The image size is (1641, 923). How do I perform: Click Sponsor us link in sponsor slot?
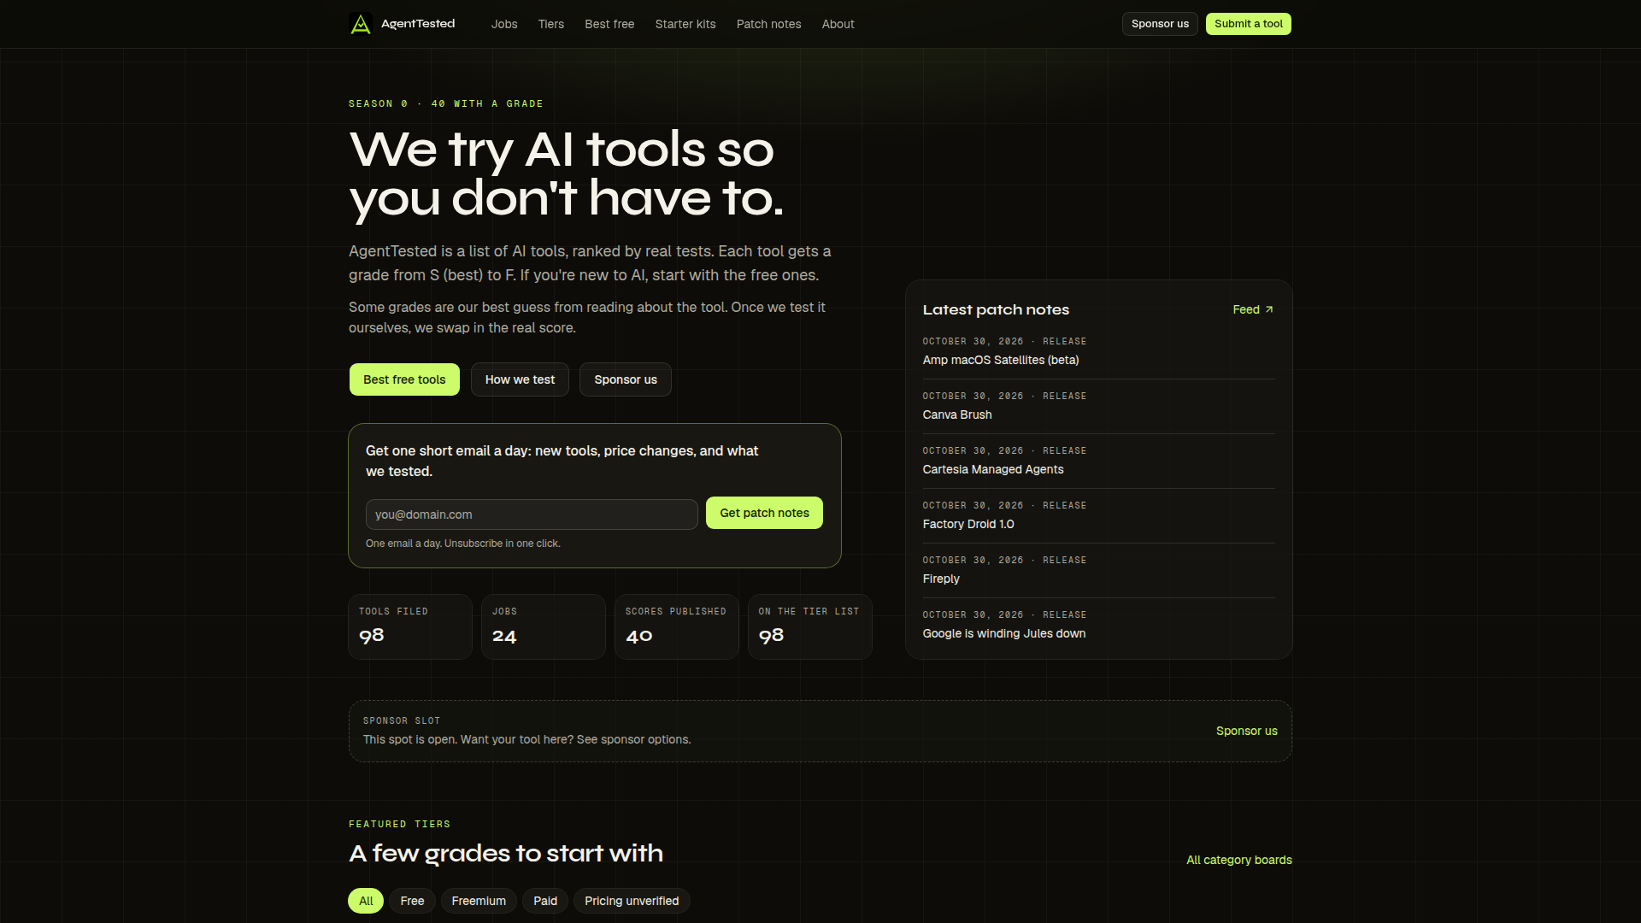1247,731
